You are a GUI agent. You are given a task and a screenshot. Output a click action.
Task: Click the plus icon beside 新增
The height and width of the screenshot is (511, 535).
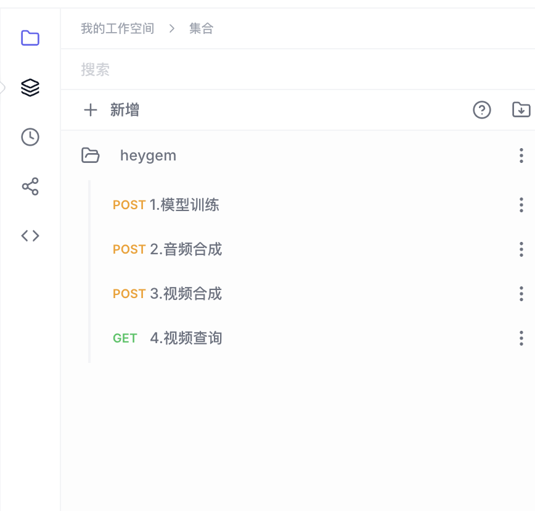91,110
